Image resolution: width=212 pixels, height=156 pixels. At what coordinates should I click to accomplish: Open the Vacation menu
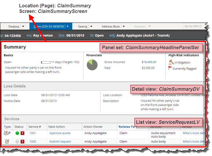pos(140,26)
